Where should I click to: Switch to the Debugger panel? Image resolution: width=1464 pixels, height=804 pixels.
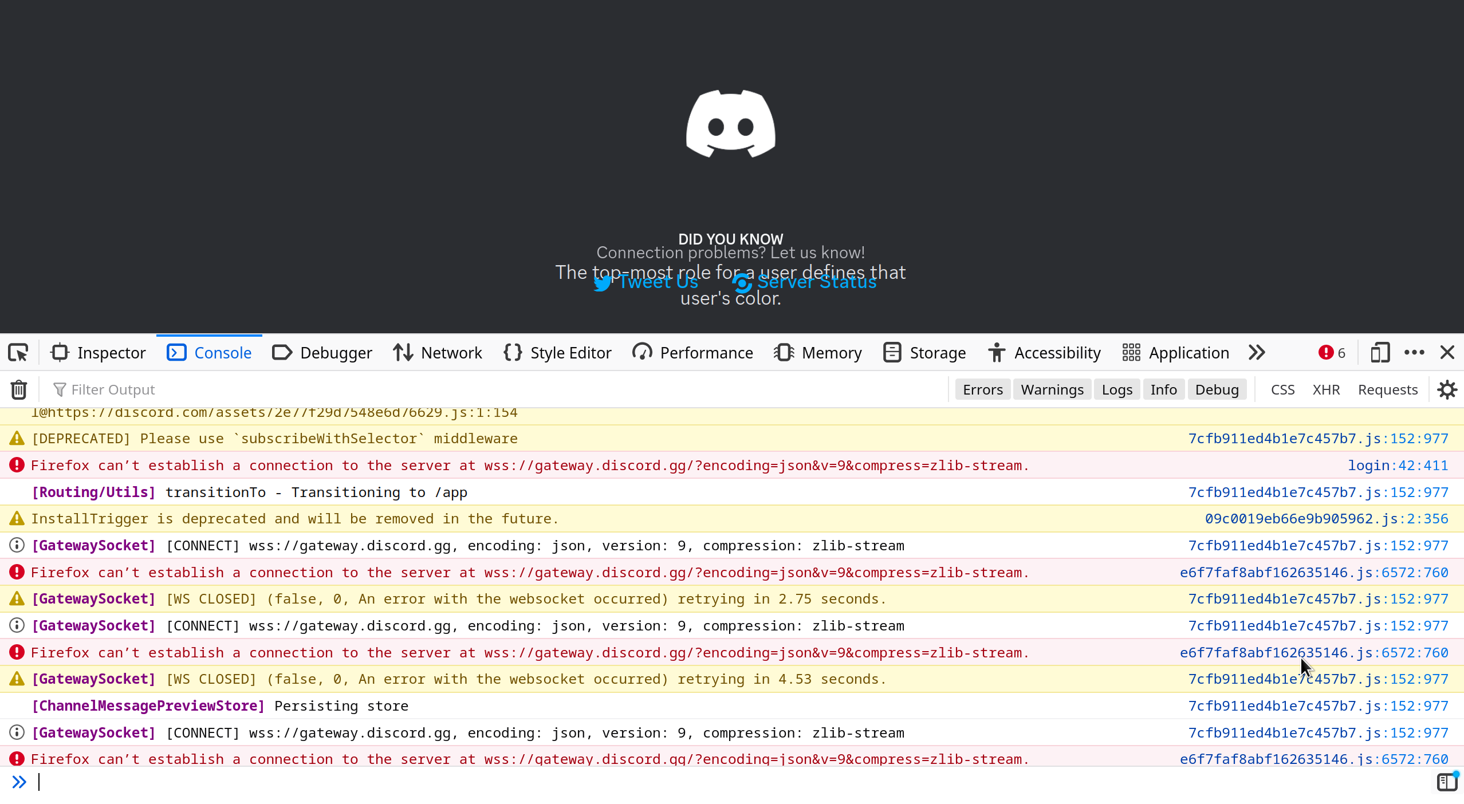(321, 352)
